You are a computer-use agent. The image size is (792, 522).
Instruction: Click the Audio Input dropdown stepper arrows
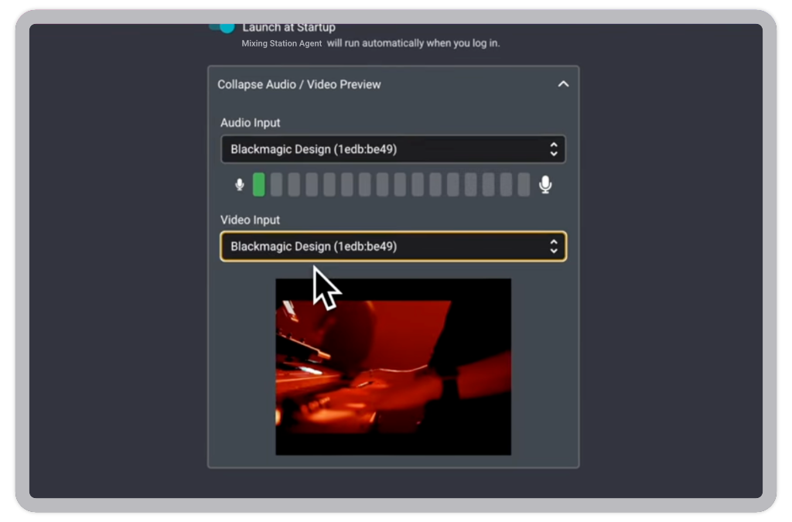coord(554,148)
